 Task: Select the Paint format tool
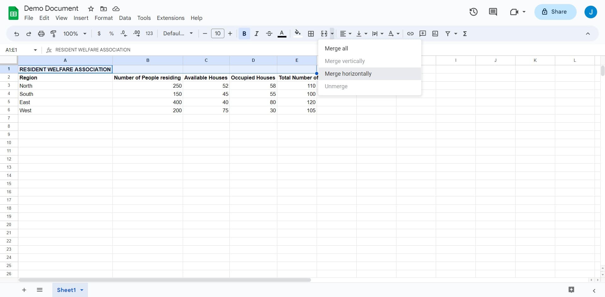click(x=54, y=34)
